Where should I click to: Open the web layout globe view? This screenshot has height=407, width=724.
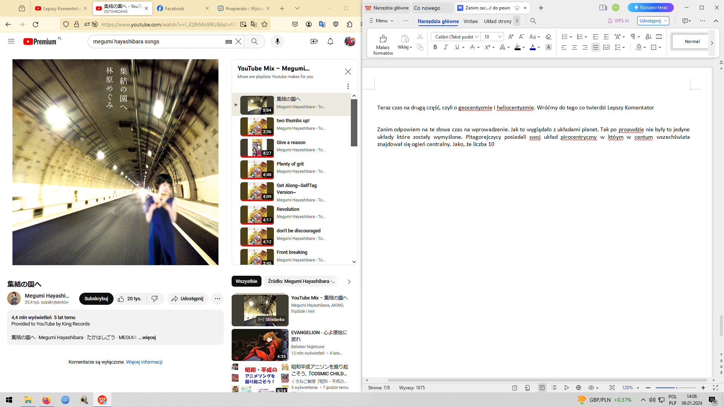point(578,388)
